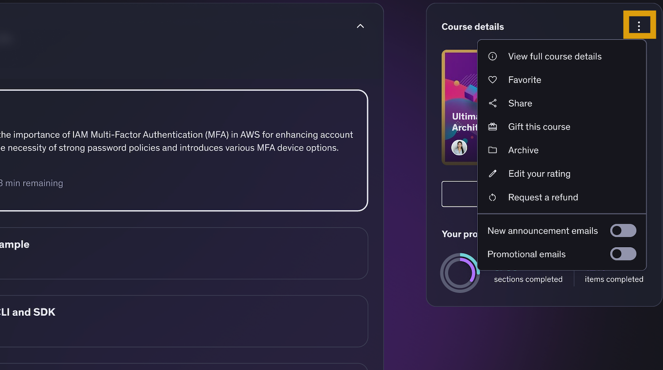The width and height of the screenshot is (663, 370).
Task: Click the gift box icon for gifting
Action: 493,127
